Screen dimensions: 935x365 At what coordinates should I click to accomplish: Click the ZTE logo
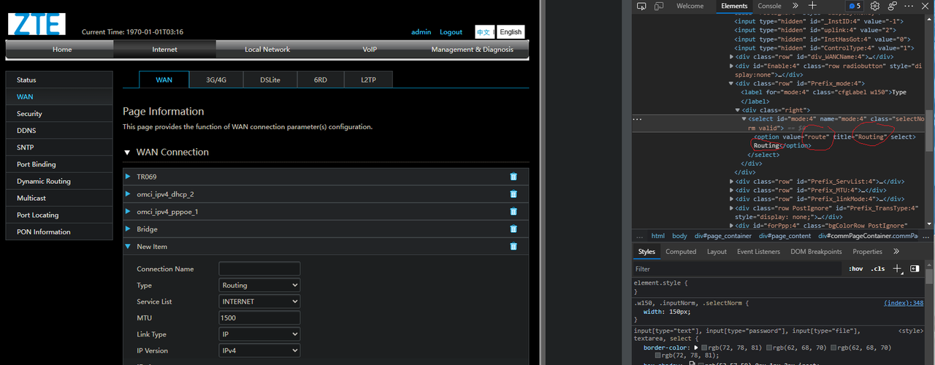(36, 23)
